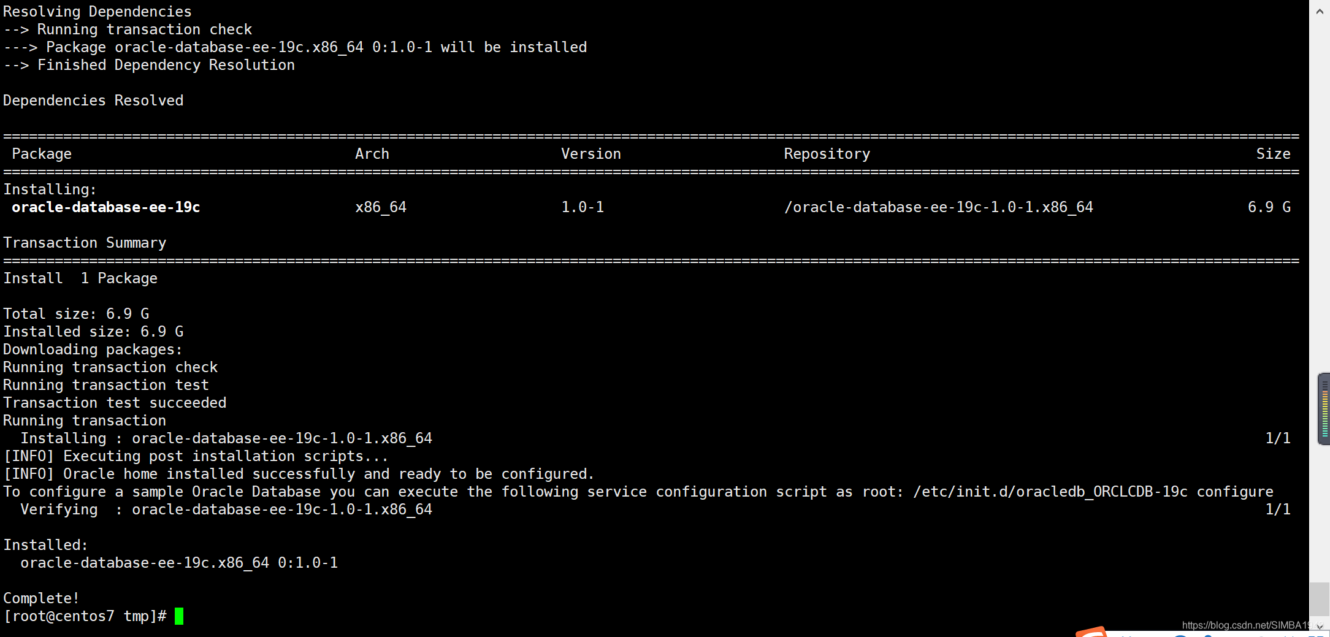Click 'Installed size: 6.9 G' line

pos(93,332)
